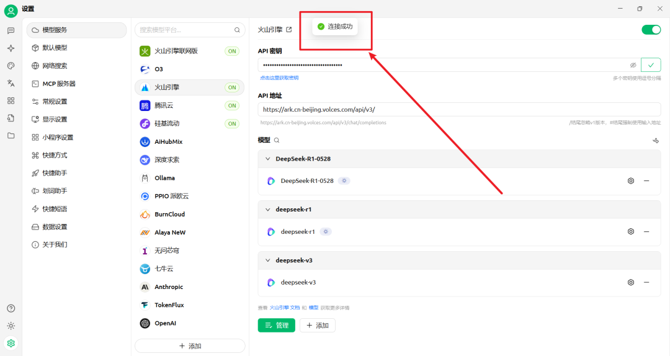Viewport: 670px width, 356px height.
Task: Click the green settings gear sidebar icon
Action: click(x=11, y=343)
